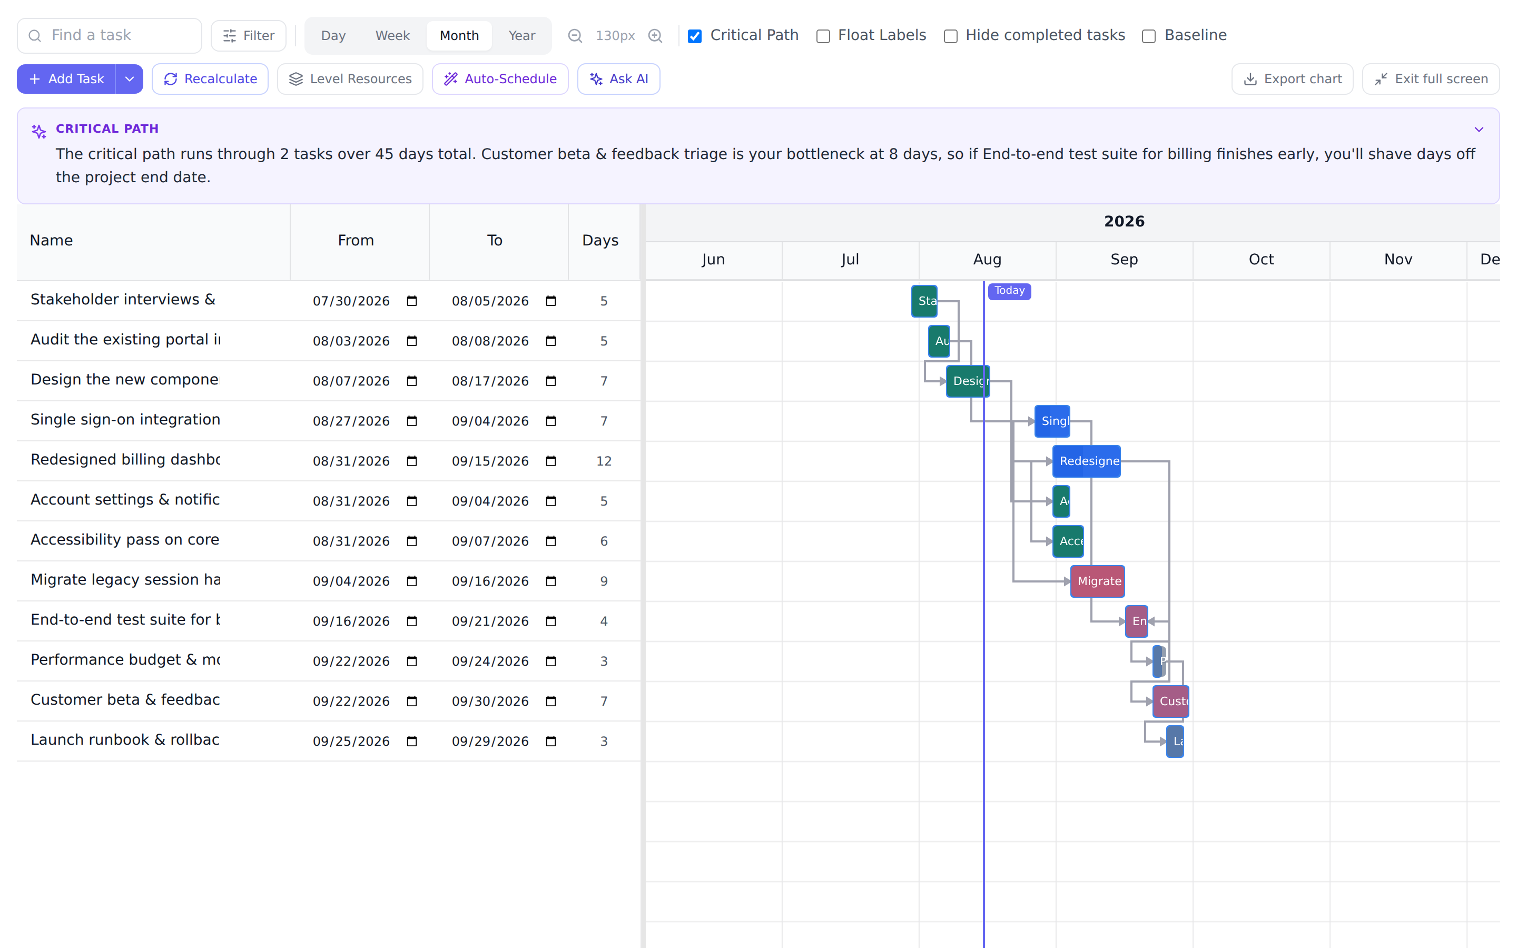Click the Find a task search field
Viewport: 1517px width, 948px height.
coord(110,36)
